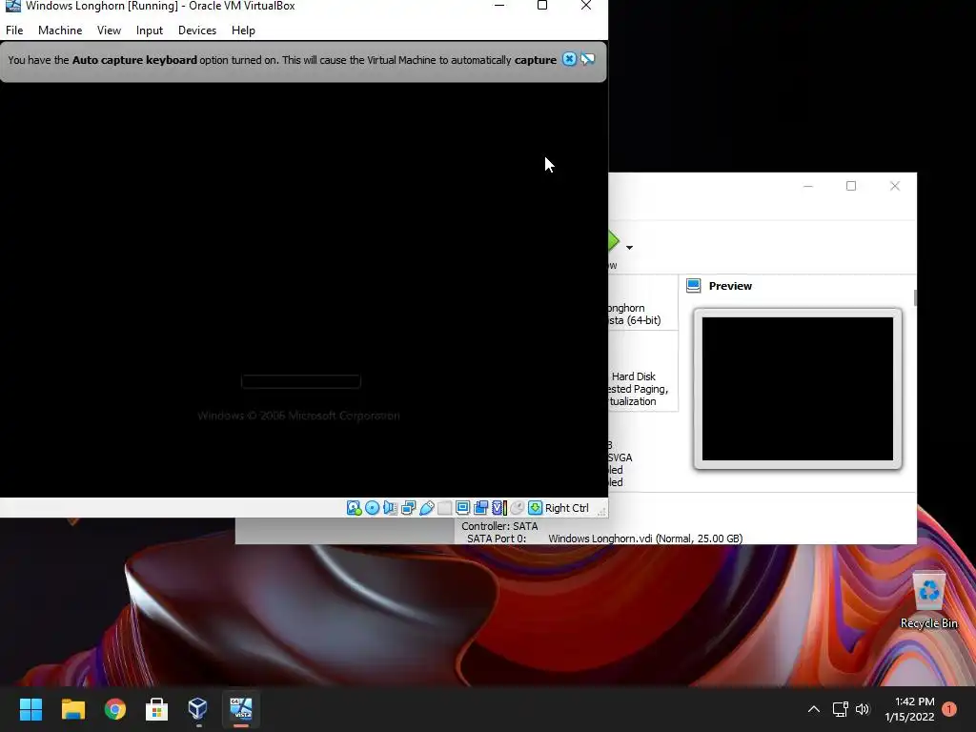The height and width of the screenshot is (732, 976).
Task: Click the Manager details pane scrollbar
Action: coord(915,297)
